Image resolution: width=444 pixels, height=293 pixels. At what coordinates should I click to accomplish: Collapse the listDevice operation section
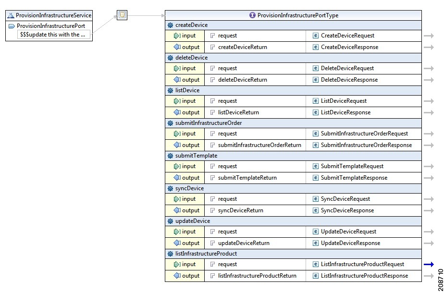click(169, 90)
